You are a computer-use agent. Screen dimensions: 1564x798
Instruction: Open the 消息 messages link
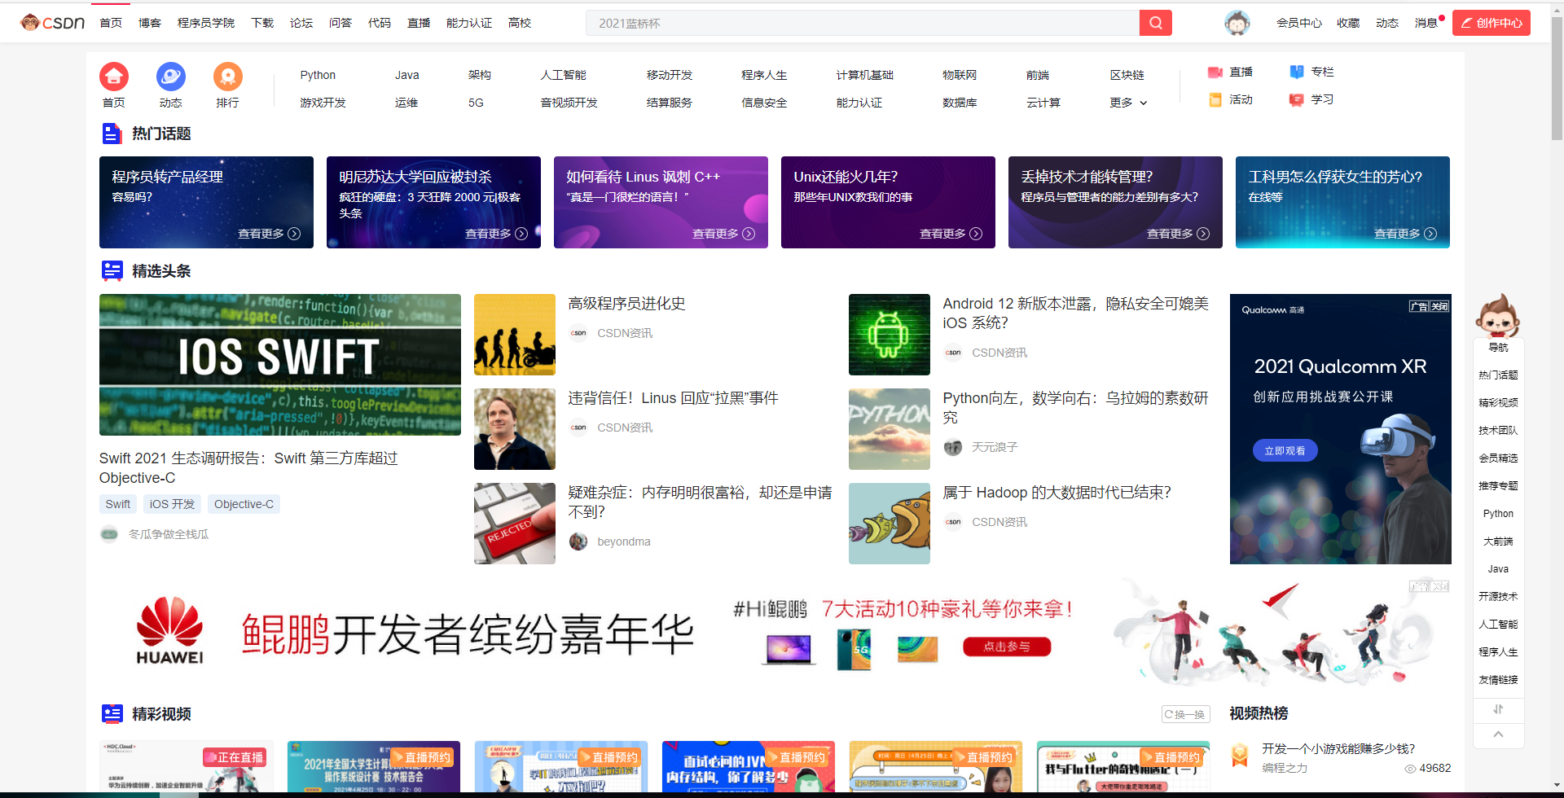click(x=1426, y=23)
